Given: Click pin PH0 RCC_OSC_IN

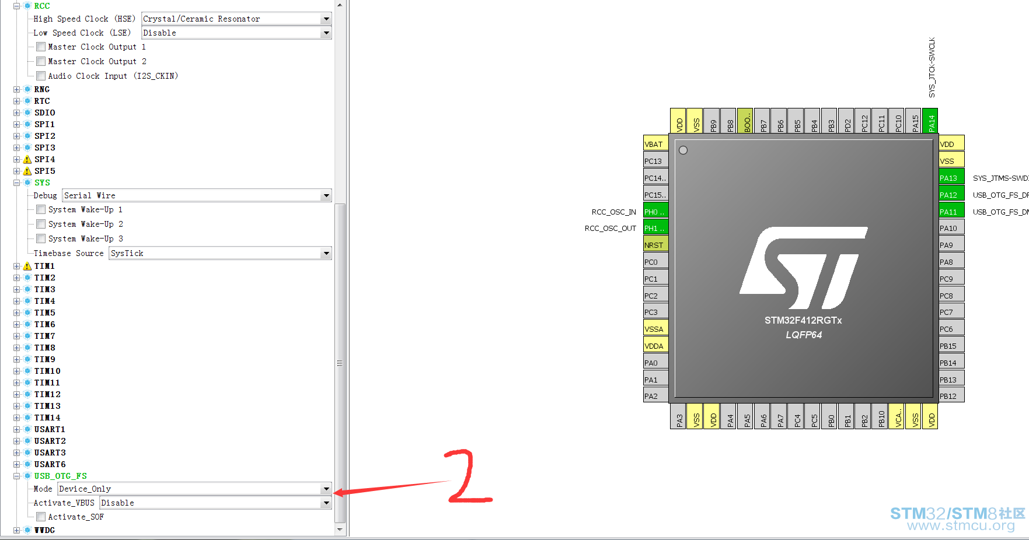Looking at the screenshot, I should pyautogui.click(x=655, y=211).
